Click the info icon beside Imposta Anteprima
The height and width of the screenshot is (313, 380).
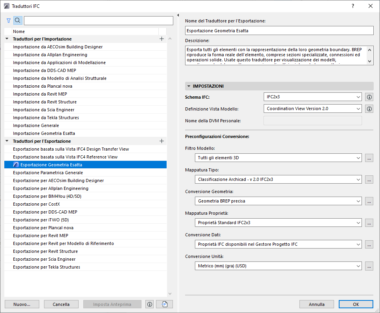coord(149,304)
